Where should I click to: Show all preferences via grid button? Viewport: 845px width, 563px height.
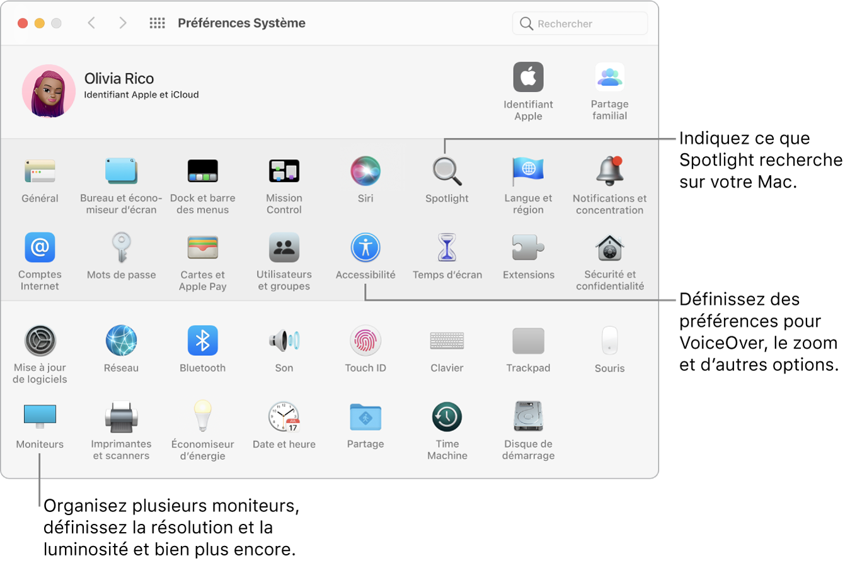point(157,23)
